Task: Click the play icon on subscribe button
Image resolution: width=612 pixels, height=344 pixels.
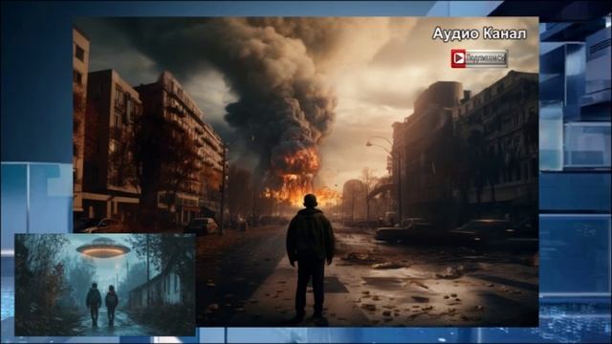Action: click(459, 58)
